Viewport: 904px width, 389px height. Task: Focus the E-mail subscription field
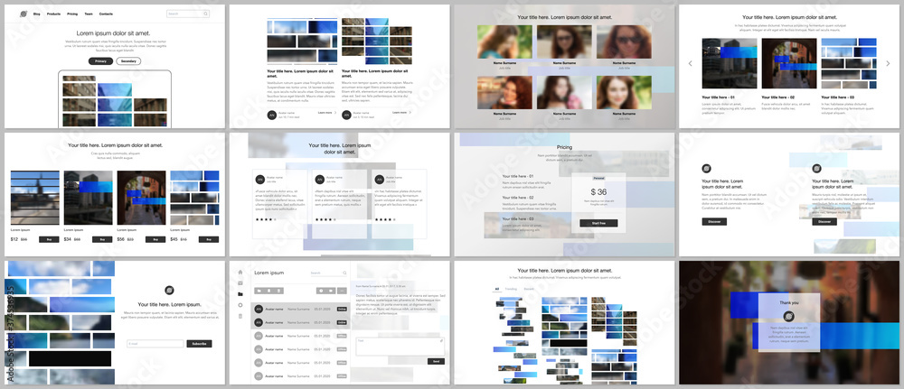click(155, 344)
